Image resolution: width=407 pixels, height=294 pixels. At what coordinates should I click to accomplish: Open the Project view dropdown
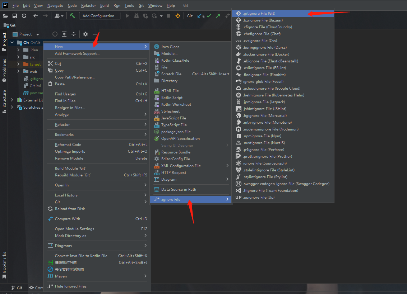tap(26, 34)
